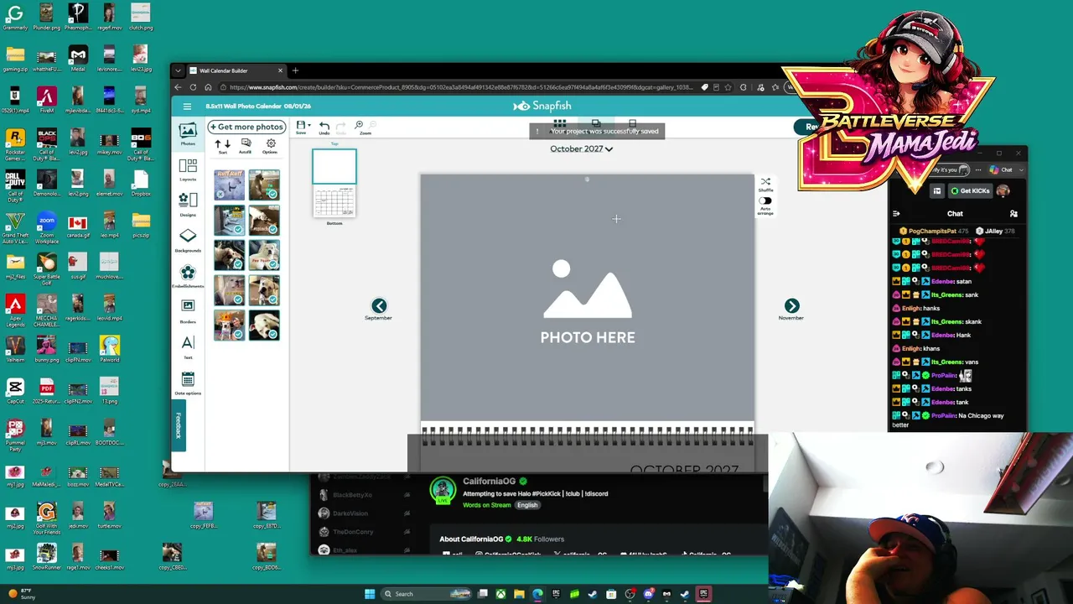The height and width of the screenshot is (604, 1073).
Task: Open the Backgrounds panel
Action: [188, 241]
